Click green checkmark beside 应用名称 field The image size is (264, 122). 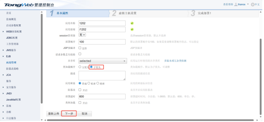[132, 23]
